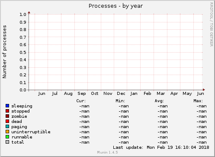The height and width of the screenshot is (157, 215).
Task: Click the 'Apr' x-axis label
Action: [x=174, y=94]
